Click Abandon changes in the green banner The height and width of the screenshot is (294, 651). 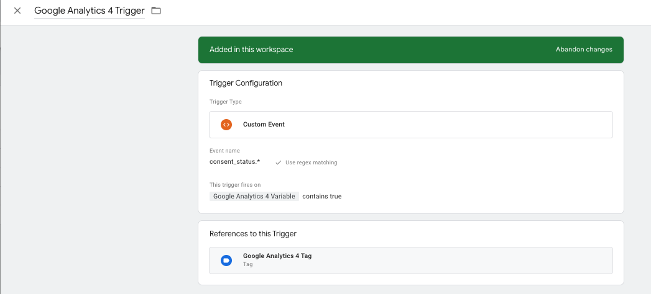pos(584,49)
